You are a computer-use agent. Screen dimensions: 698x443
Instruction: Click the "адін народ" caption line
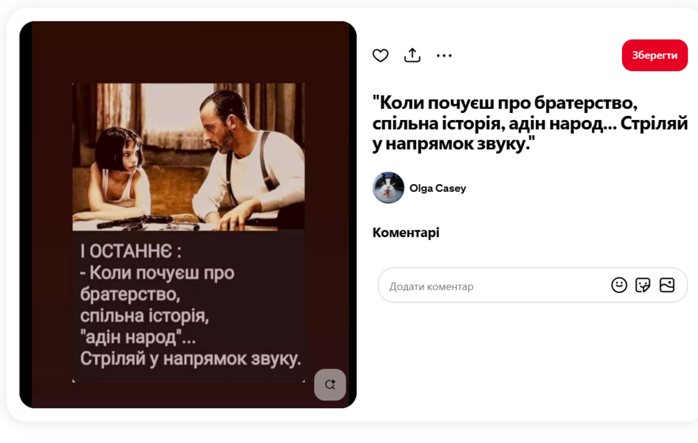[138, 338]
